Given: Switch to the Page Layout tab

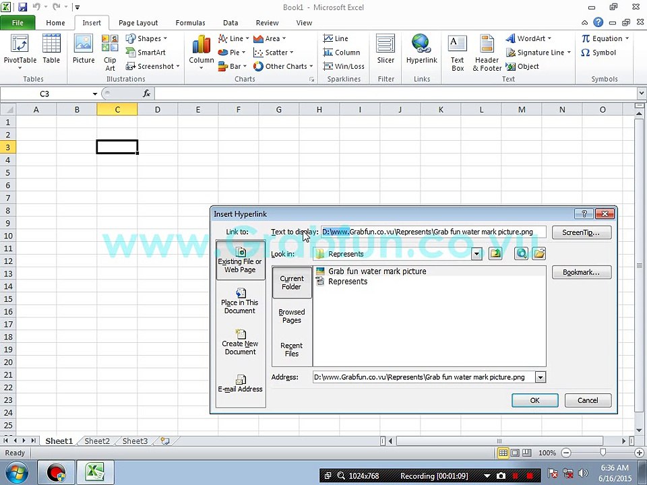Looking at the screenshot, I should point(138,23).
